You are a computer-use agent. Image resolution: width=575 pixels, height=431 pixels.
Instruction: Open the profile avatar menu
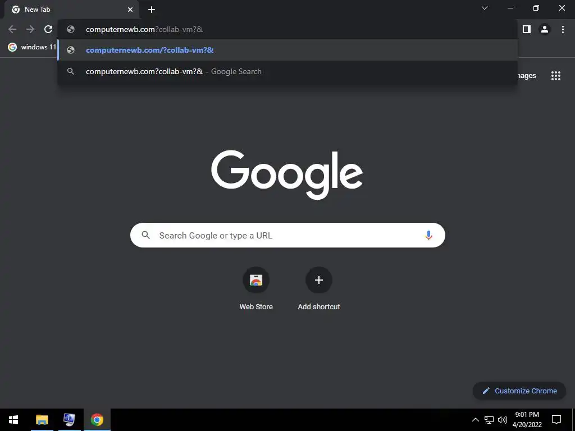(545, 29)
